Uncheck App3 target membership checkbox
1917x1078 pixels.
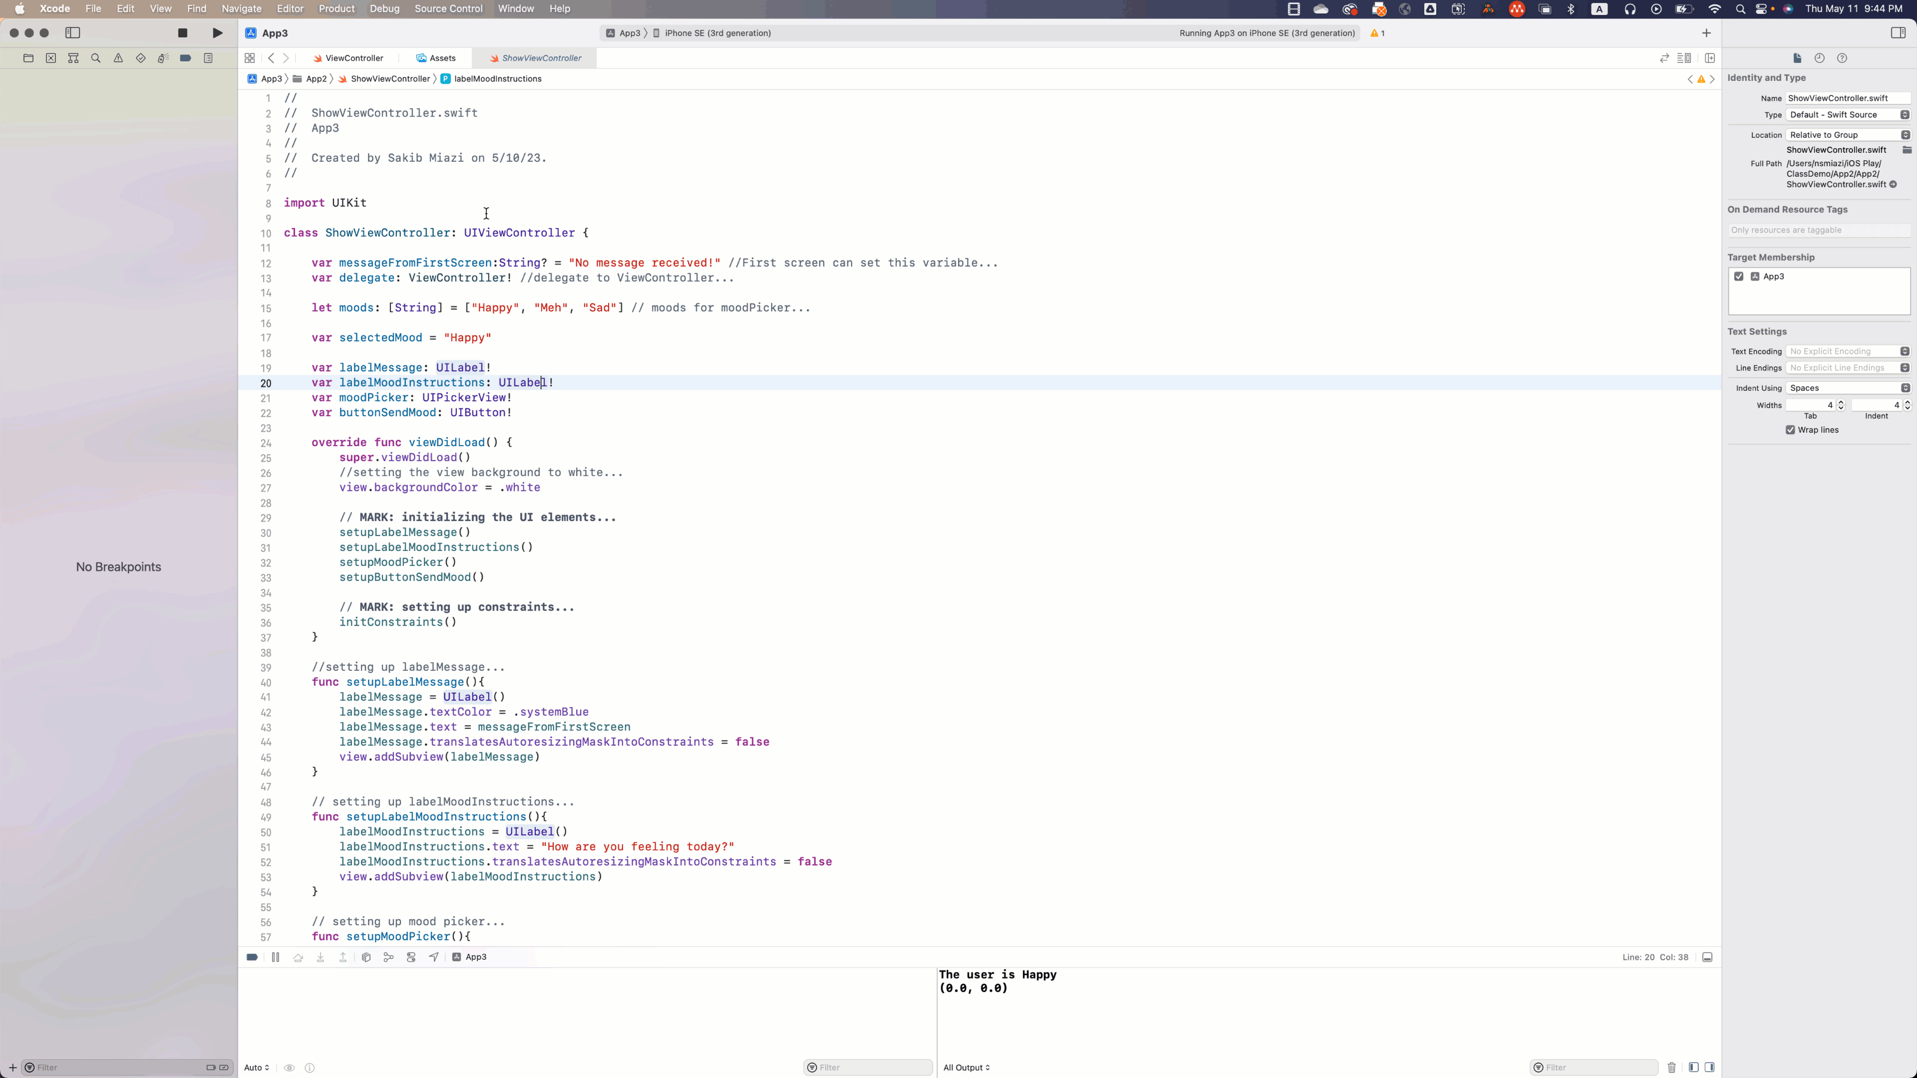tap(1739, 276)
